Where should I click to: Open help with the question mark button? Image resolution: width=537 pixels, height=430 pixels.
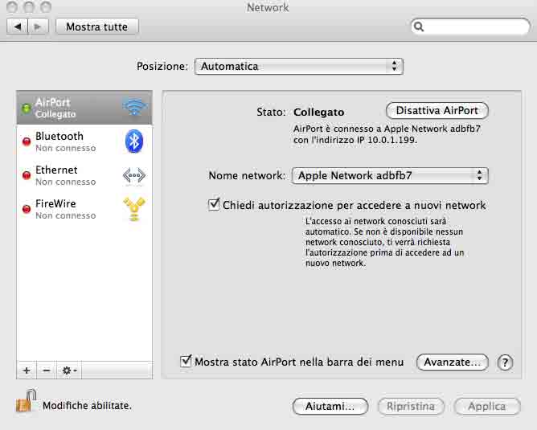pos(505,362)
